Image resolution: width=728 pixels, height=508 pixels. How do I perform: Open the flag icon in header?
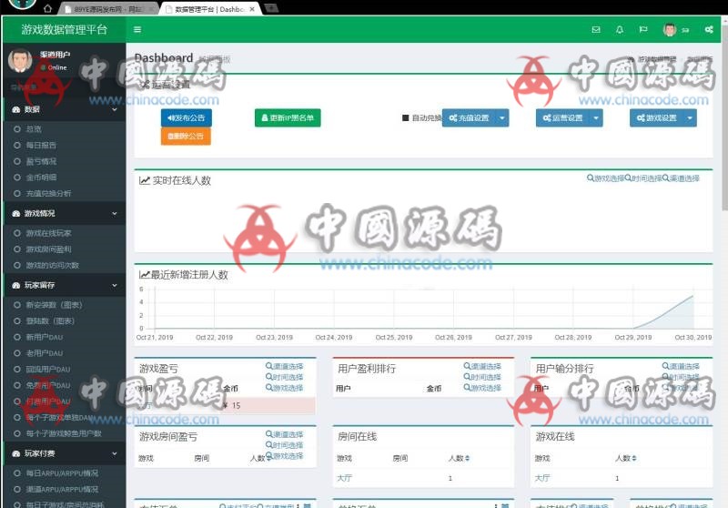coord(643,30)
